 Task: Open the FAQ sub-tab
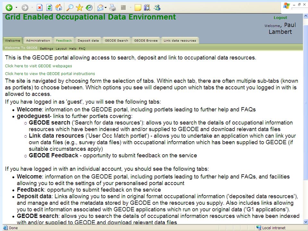(x=82, y=48)
